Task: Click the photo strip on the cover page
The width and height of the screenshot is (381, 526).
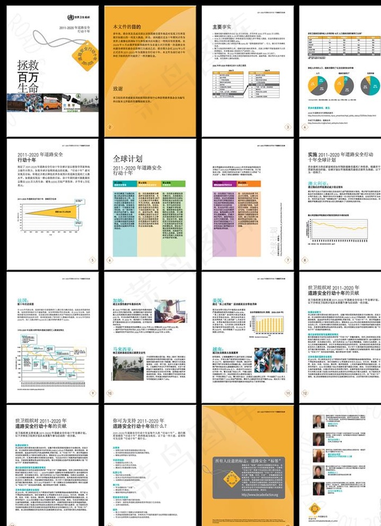Action: pyautogui.click(x=53, y=103)
